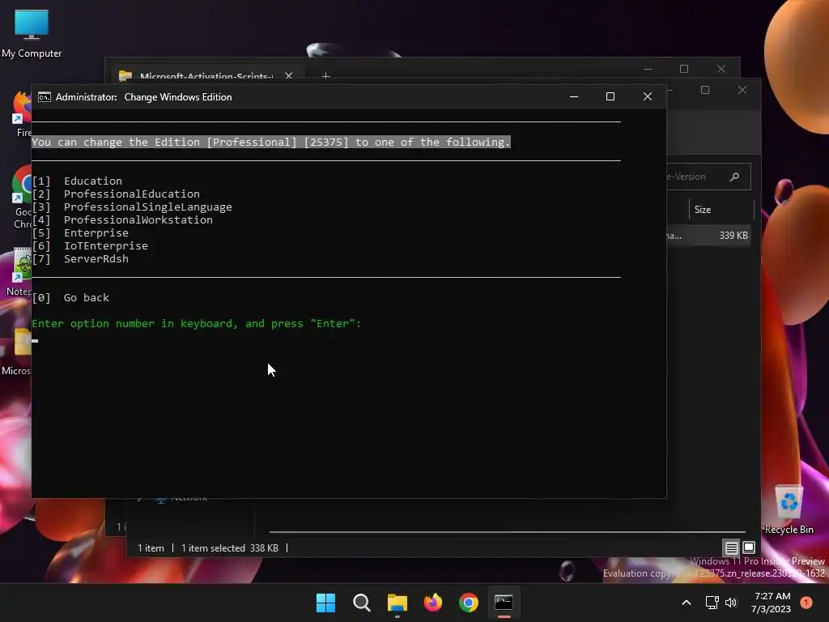Close the front File Explorer window
Viewport: 829px width, 622px height.
click(x=742, y=90)
